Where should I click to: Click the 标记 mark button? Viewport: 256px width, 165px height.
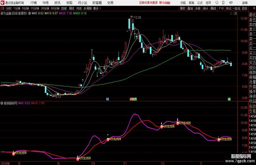[x=229, y=8]
